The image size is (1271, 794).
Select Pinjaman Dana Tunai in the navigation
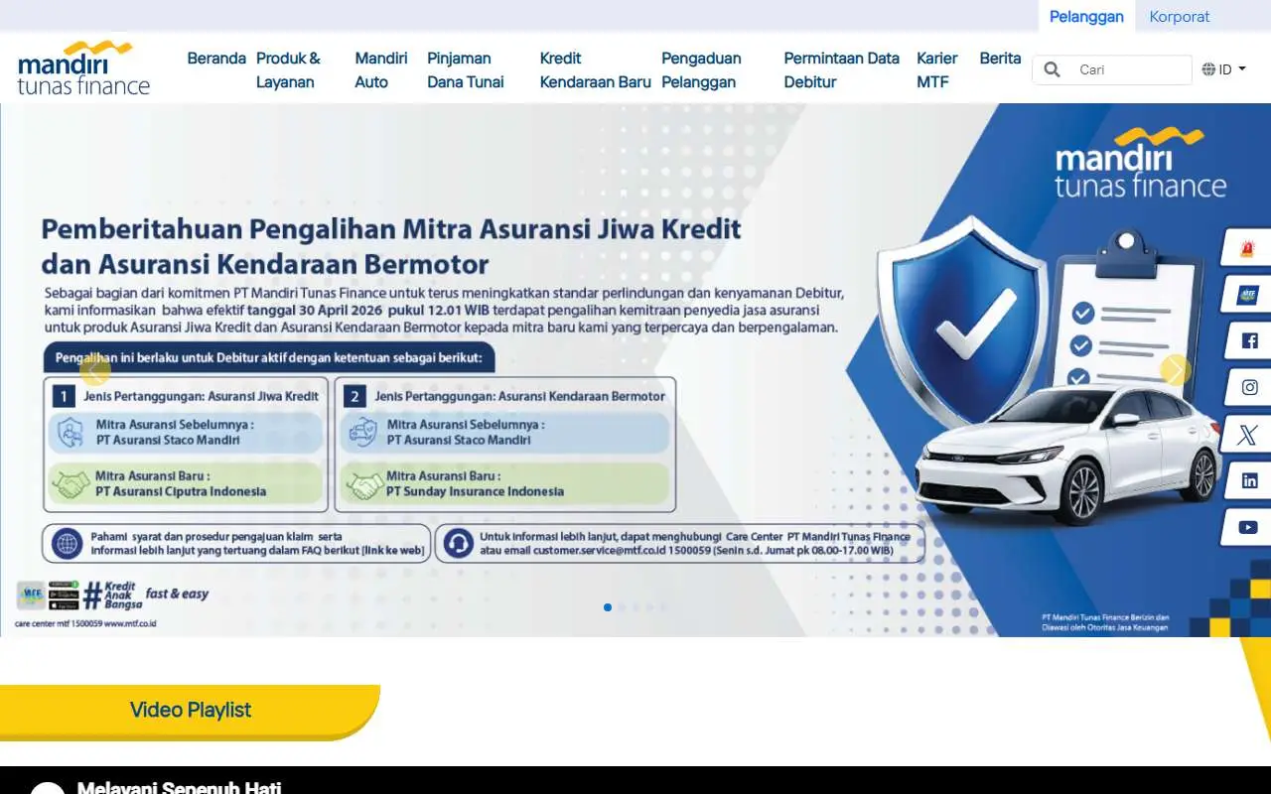[466, 70]
